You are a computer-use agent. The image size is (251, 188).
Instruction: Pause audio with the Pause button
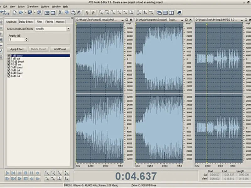[x=31, y=173]
